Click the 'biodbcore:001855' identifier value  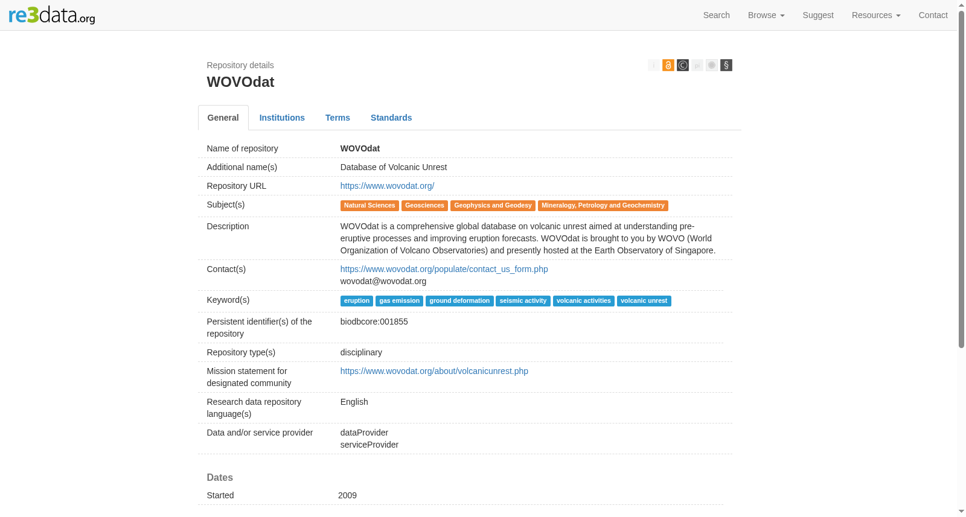[374, 322]
